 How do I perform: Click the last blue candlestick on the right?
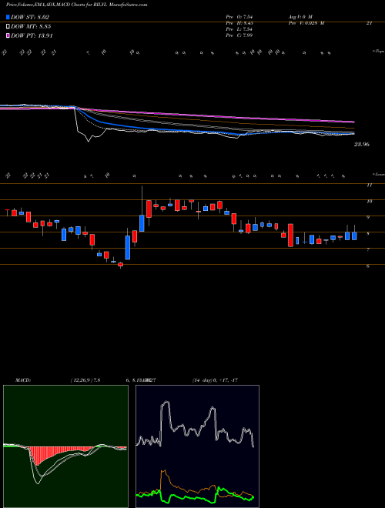point(354,236)
